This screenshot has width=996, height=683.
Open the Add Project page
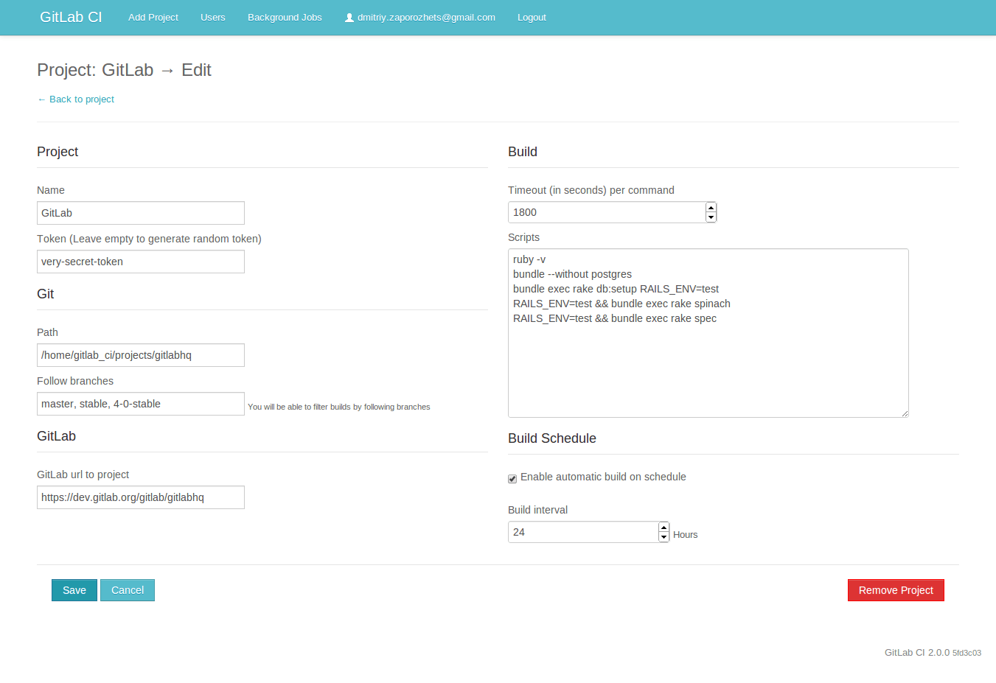[153, 17]
